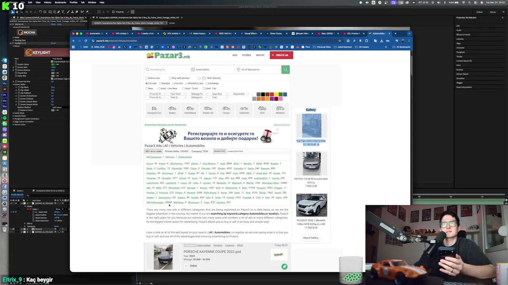Select the Type tool in After Effects toolbar
Screen dimensions: 508x285
(63, 12)
